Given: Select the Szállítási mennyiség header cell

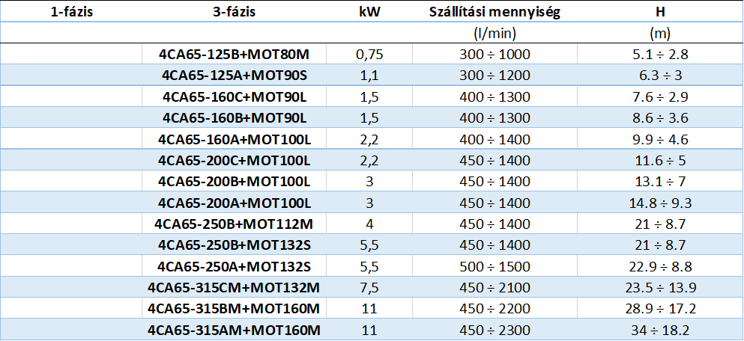Looking at the screenshot, I should pyautogui.click(x=495, y=12).
